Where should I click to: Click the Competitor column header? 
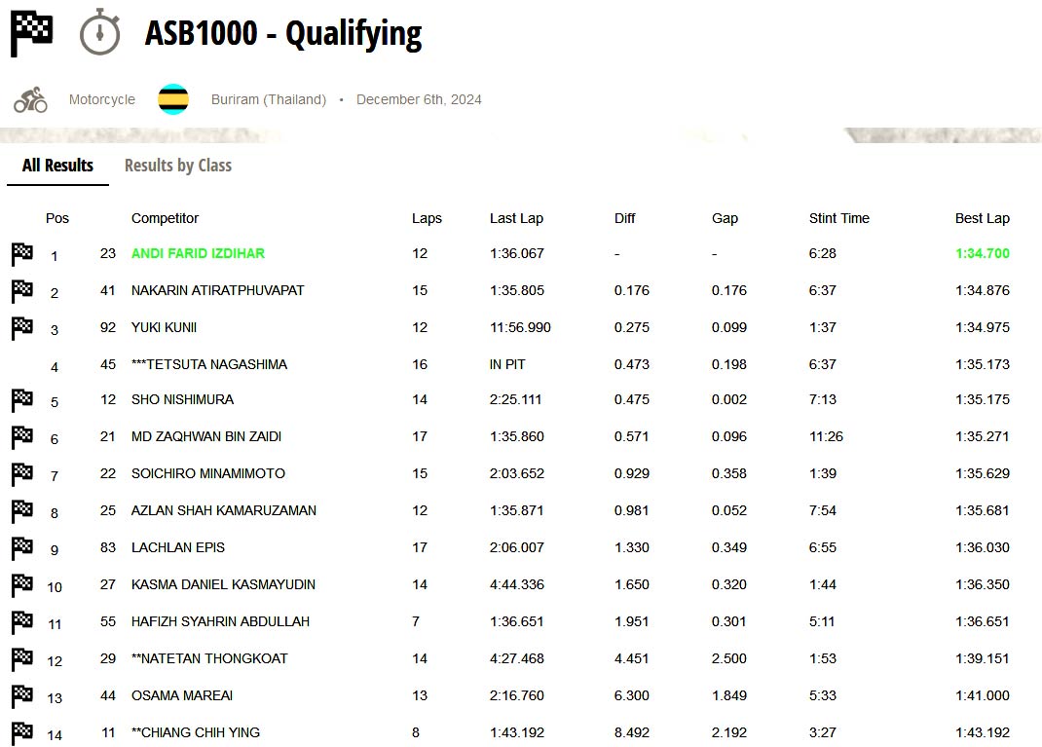pos(165,218)
